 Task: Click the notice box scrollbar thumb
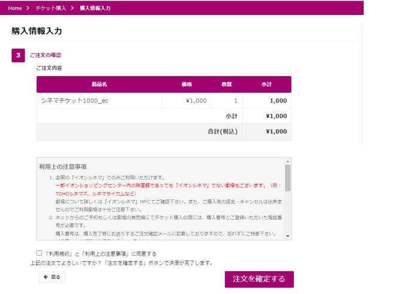(288, 177)
